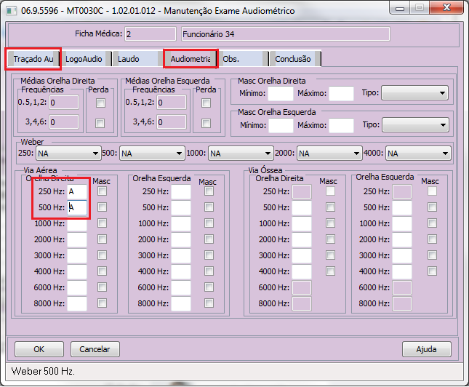Screen dimensions: 469x387
Task: Check Masc for Via Óssea Direita 500 Hz
Action: point(331,207)
